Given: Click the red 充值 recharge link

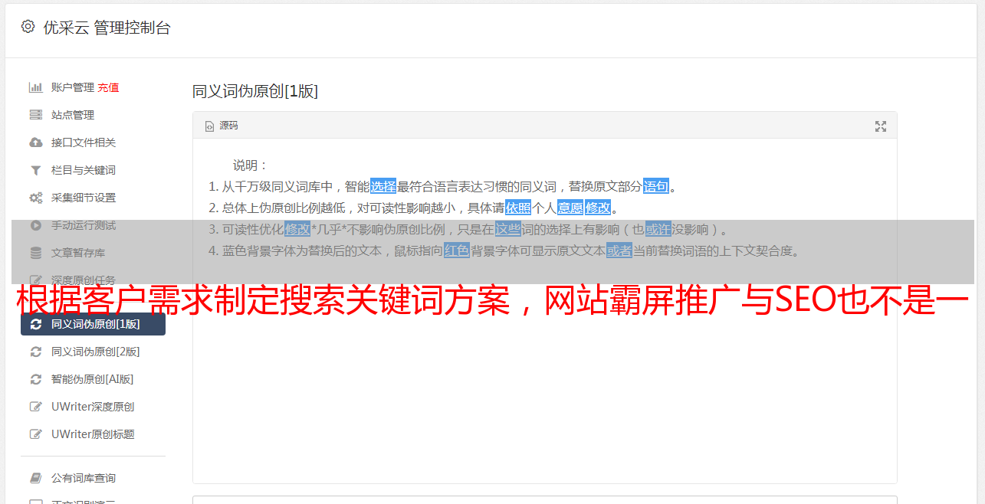Looking at the screenshot, I should 108,87.
